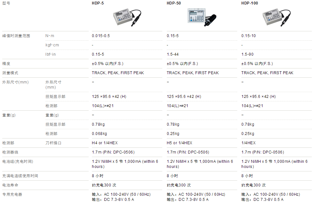Click the 精度 row label
This screenshot has height=205, width=314.
(x=6, y=64)
